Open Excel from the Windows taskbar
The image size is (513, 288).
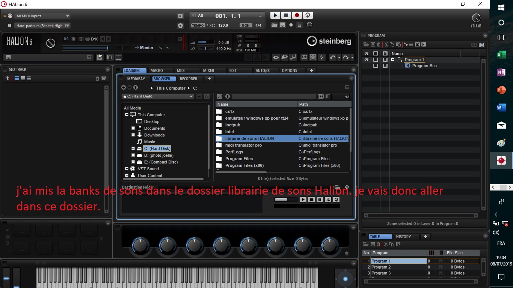coord(501,55)
